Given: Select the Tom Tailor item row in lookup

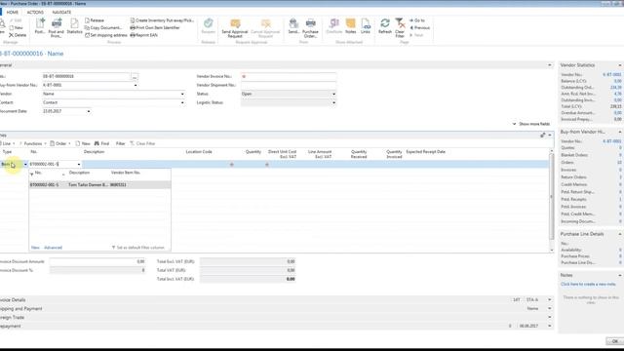Looking at the screenshot, I should pyautogui.click(x=99, y=185).
